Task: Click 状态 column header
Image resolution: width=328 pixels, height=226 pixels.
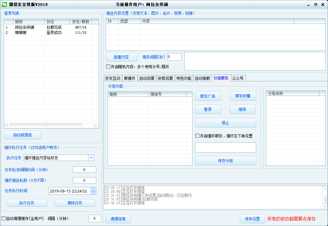Action: (x=57, y=22)
